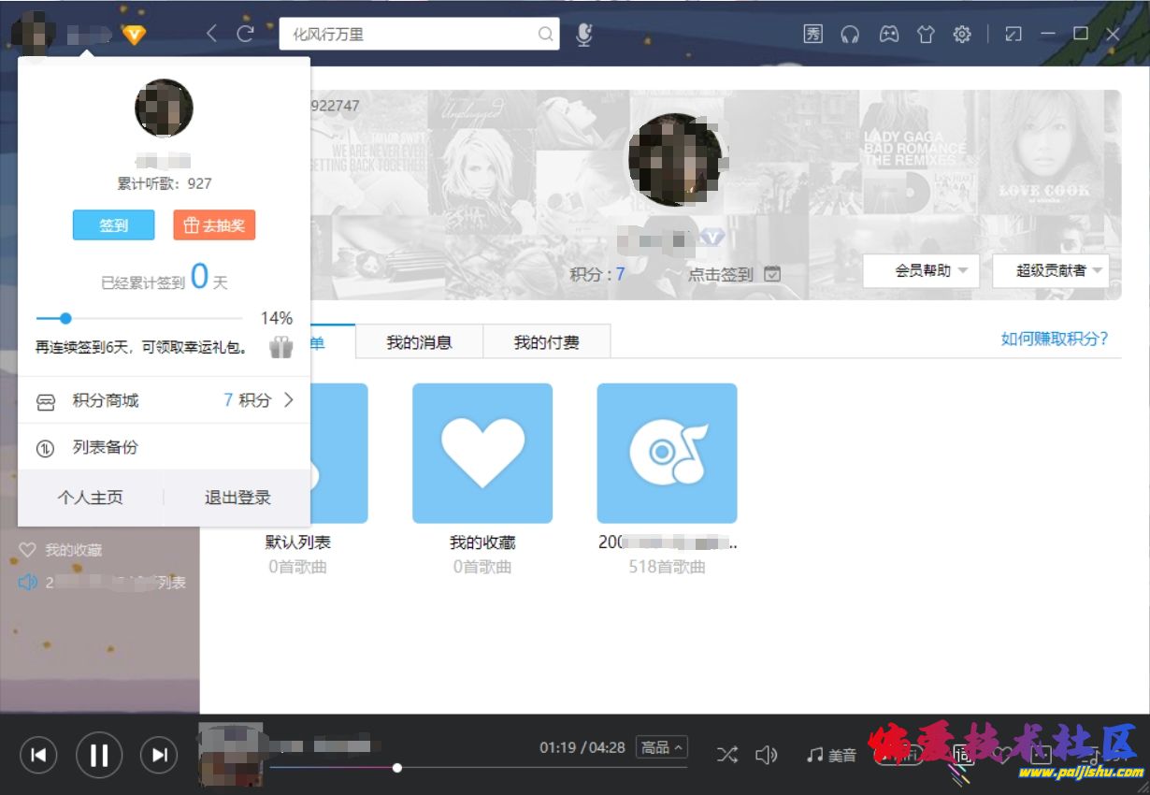Toggle shuffle play mode in playback bar
This screenshot has width=1150, height=795.
click(727, 755)
